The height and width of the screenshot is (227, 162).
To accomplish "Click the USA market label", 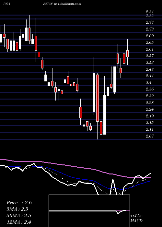I will [6, 4].
